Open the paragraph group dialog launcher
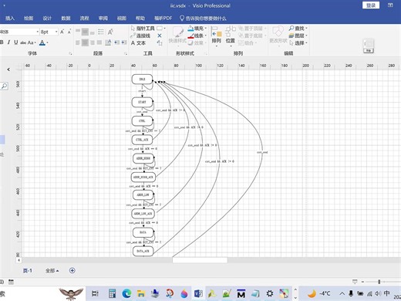 (126, 53)
